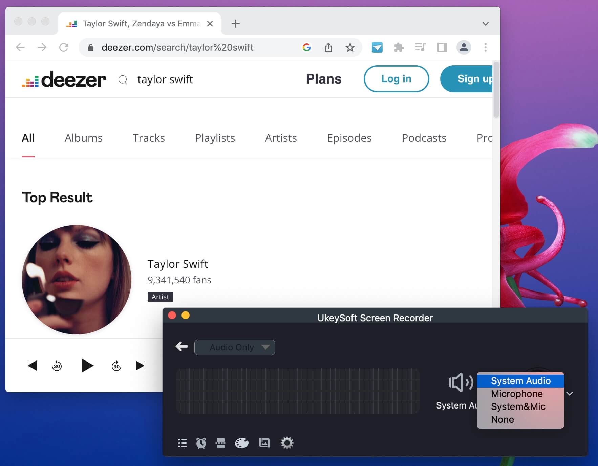The image size is (598, 466).
Task: Click the Google icon in the address bar
Action: (x=306, y=47)
